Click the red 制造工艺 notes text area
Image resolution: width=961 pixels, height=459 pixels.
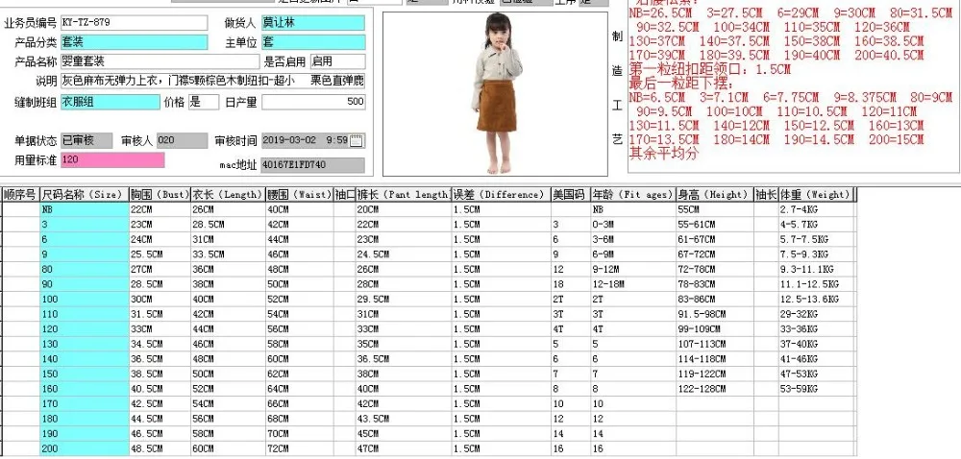point(794,87)
